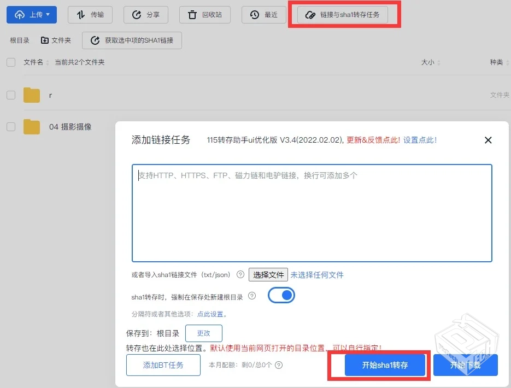Disable the 强制在保存处新建根目录 toggle
511x388 pixels.
point(281,295)
